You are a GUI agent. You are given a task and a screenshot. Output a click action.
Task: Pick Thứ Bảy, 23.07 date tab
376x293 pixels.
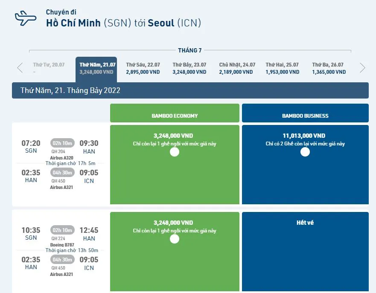click(x=189, y=68)
